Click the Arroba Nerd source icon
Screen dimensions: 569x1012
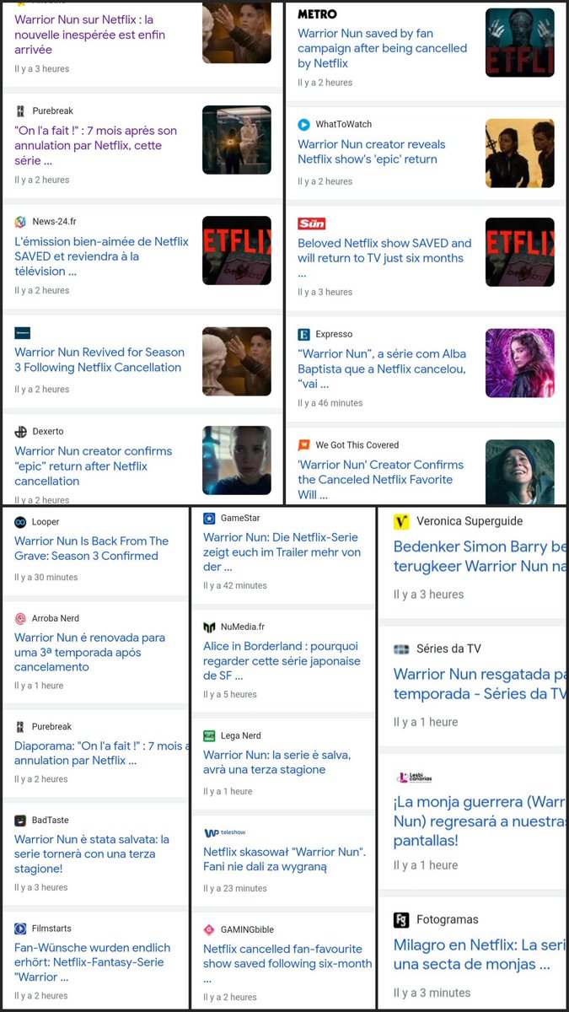(x=21, y=618)
